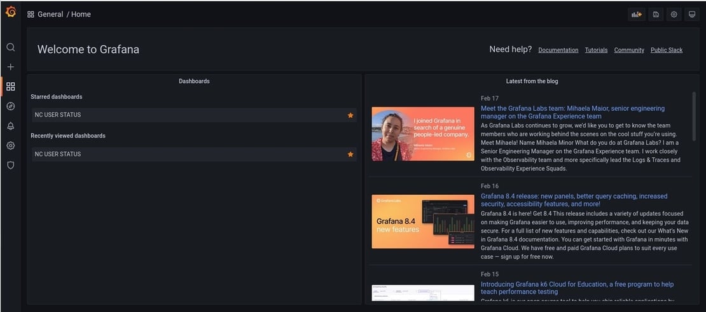This screenshot has height=312, width=706.
Task: Open the Configuration gear in sidebar
Action: point(10,146)
